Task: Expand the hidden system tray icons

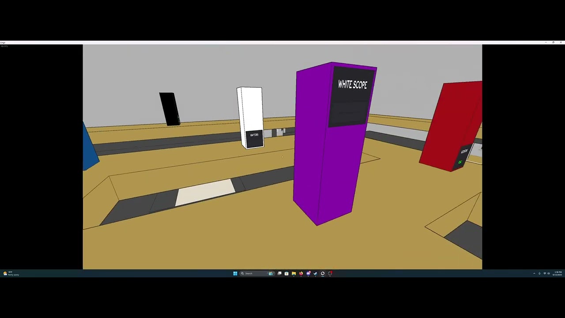Action: click(x=534, y=273)
